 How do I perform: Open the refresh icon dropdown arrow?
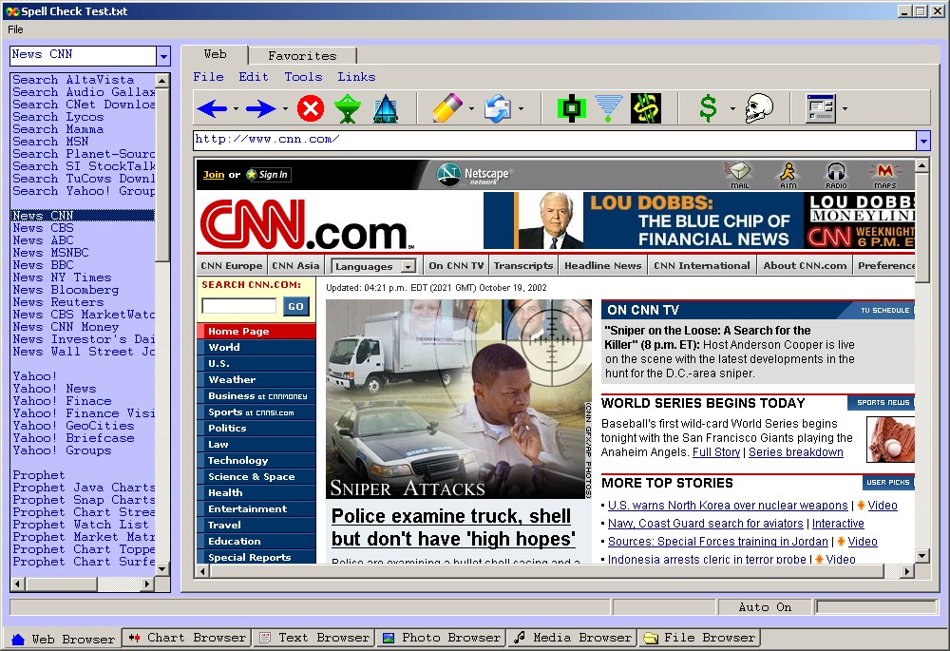[521, 109]
